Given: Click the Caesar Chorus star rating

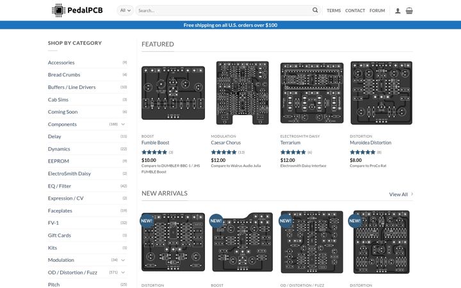Looking at the screenshot, I should [x=223, y=152].
